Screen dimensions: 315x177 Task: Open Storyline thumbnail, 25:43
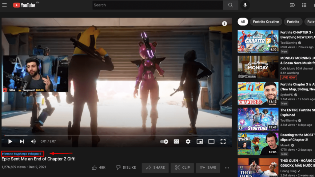258,119
